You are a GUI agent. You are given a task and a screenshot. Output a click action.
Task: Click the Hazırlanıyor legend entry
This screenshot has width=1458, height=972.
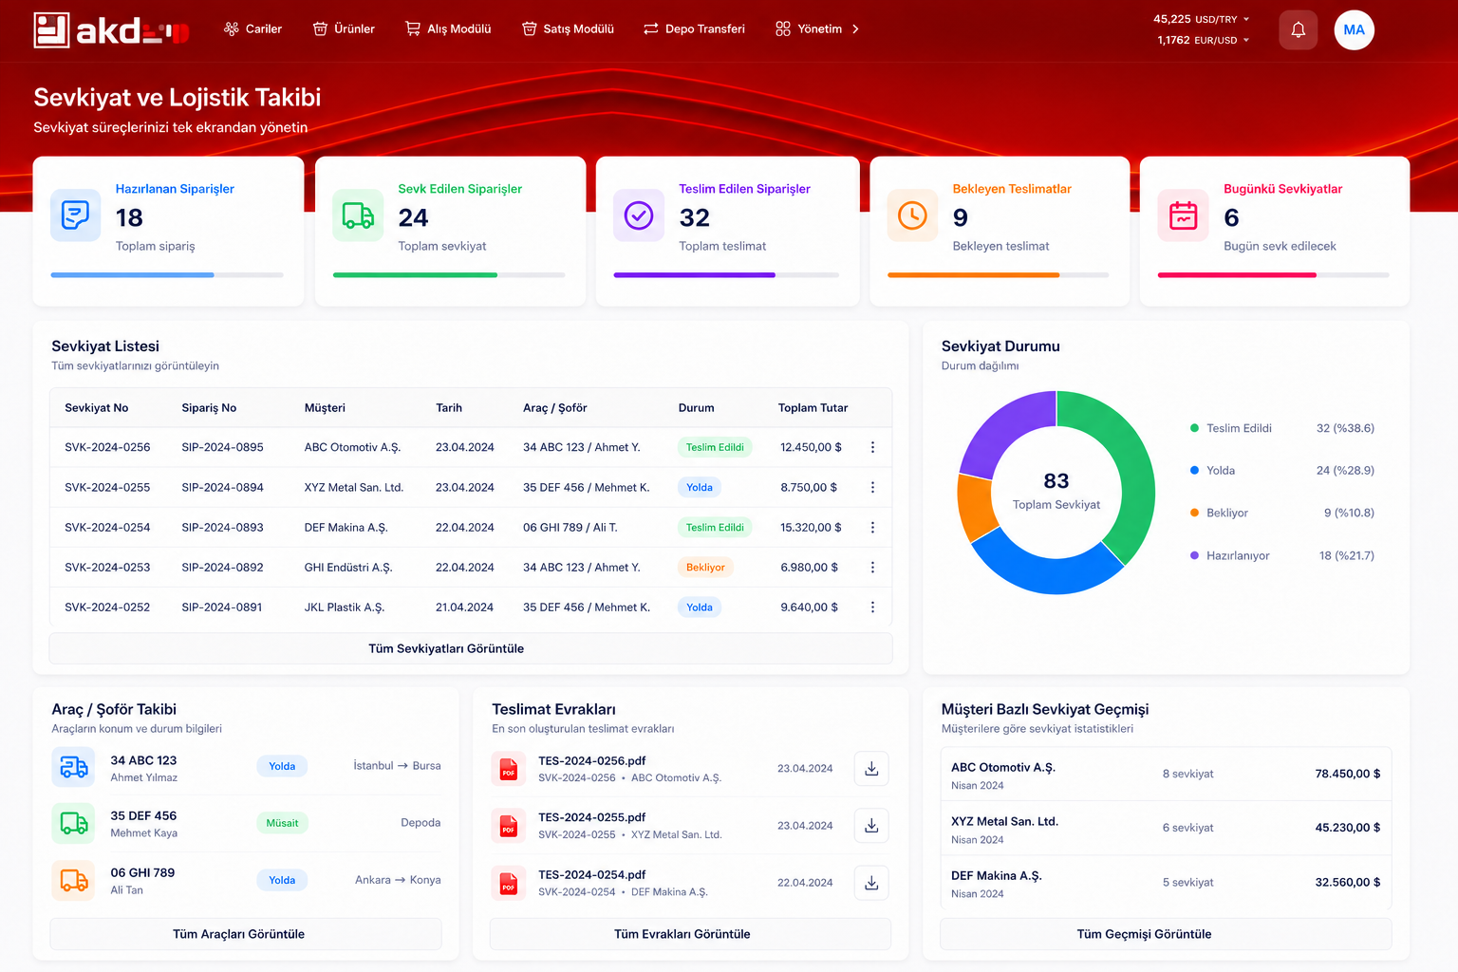pyautogui.click(x=1281, y=555)
